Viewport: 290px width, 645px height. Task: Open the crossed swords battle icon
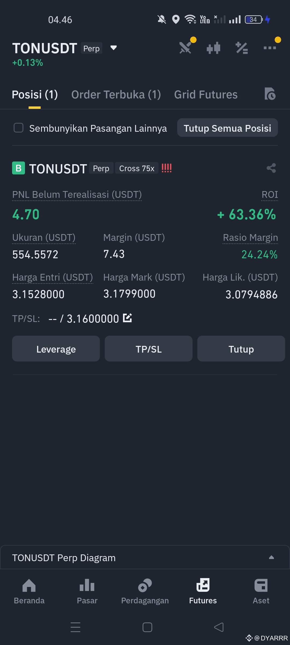click(x=185, y=48)
